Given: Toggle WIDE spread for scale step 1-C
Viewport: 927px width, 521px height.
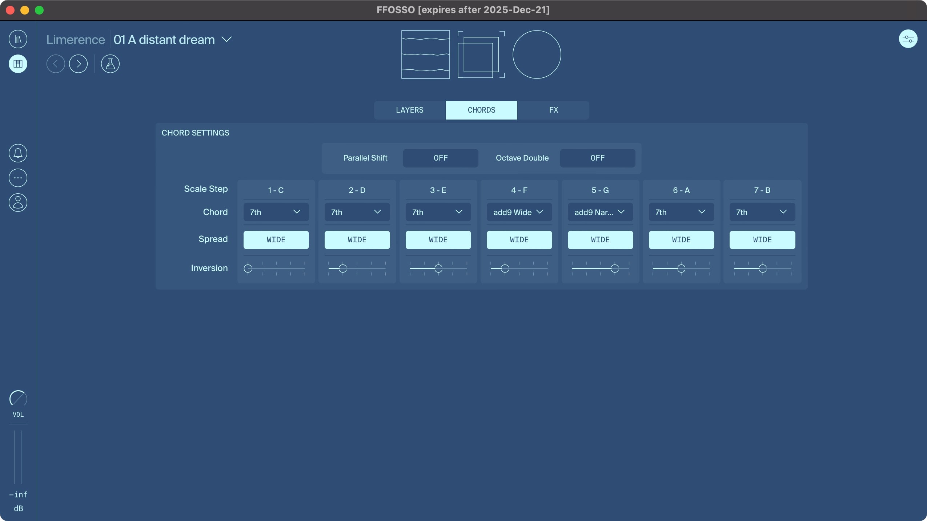Looking at the screenshot, I should pos(276,240).
